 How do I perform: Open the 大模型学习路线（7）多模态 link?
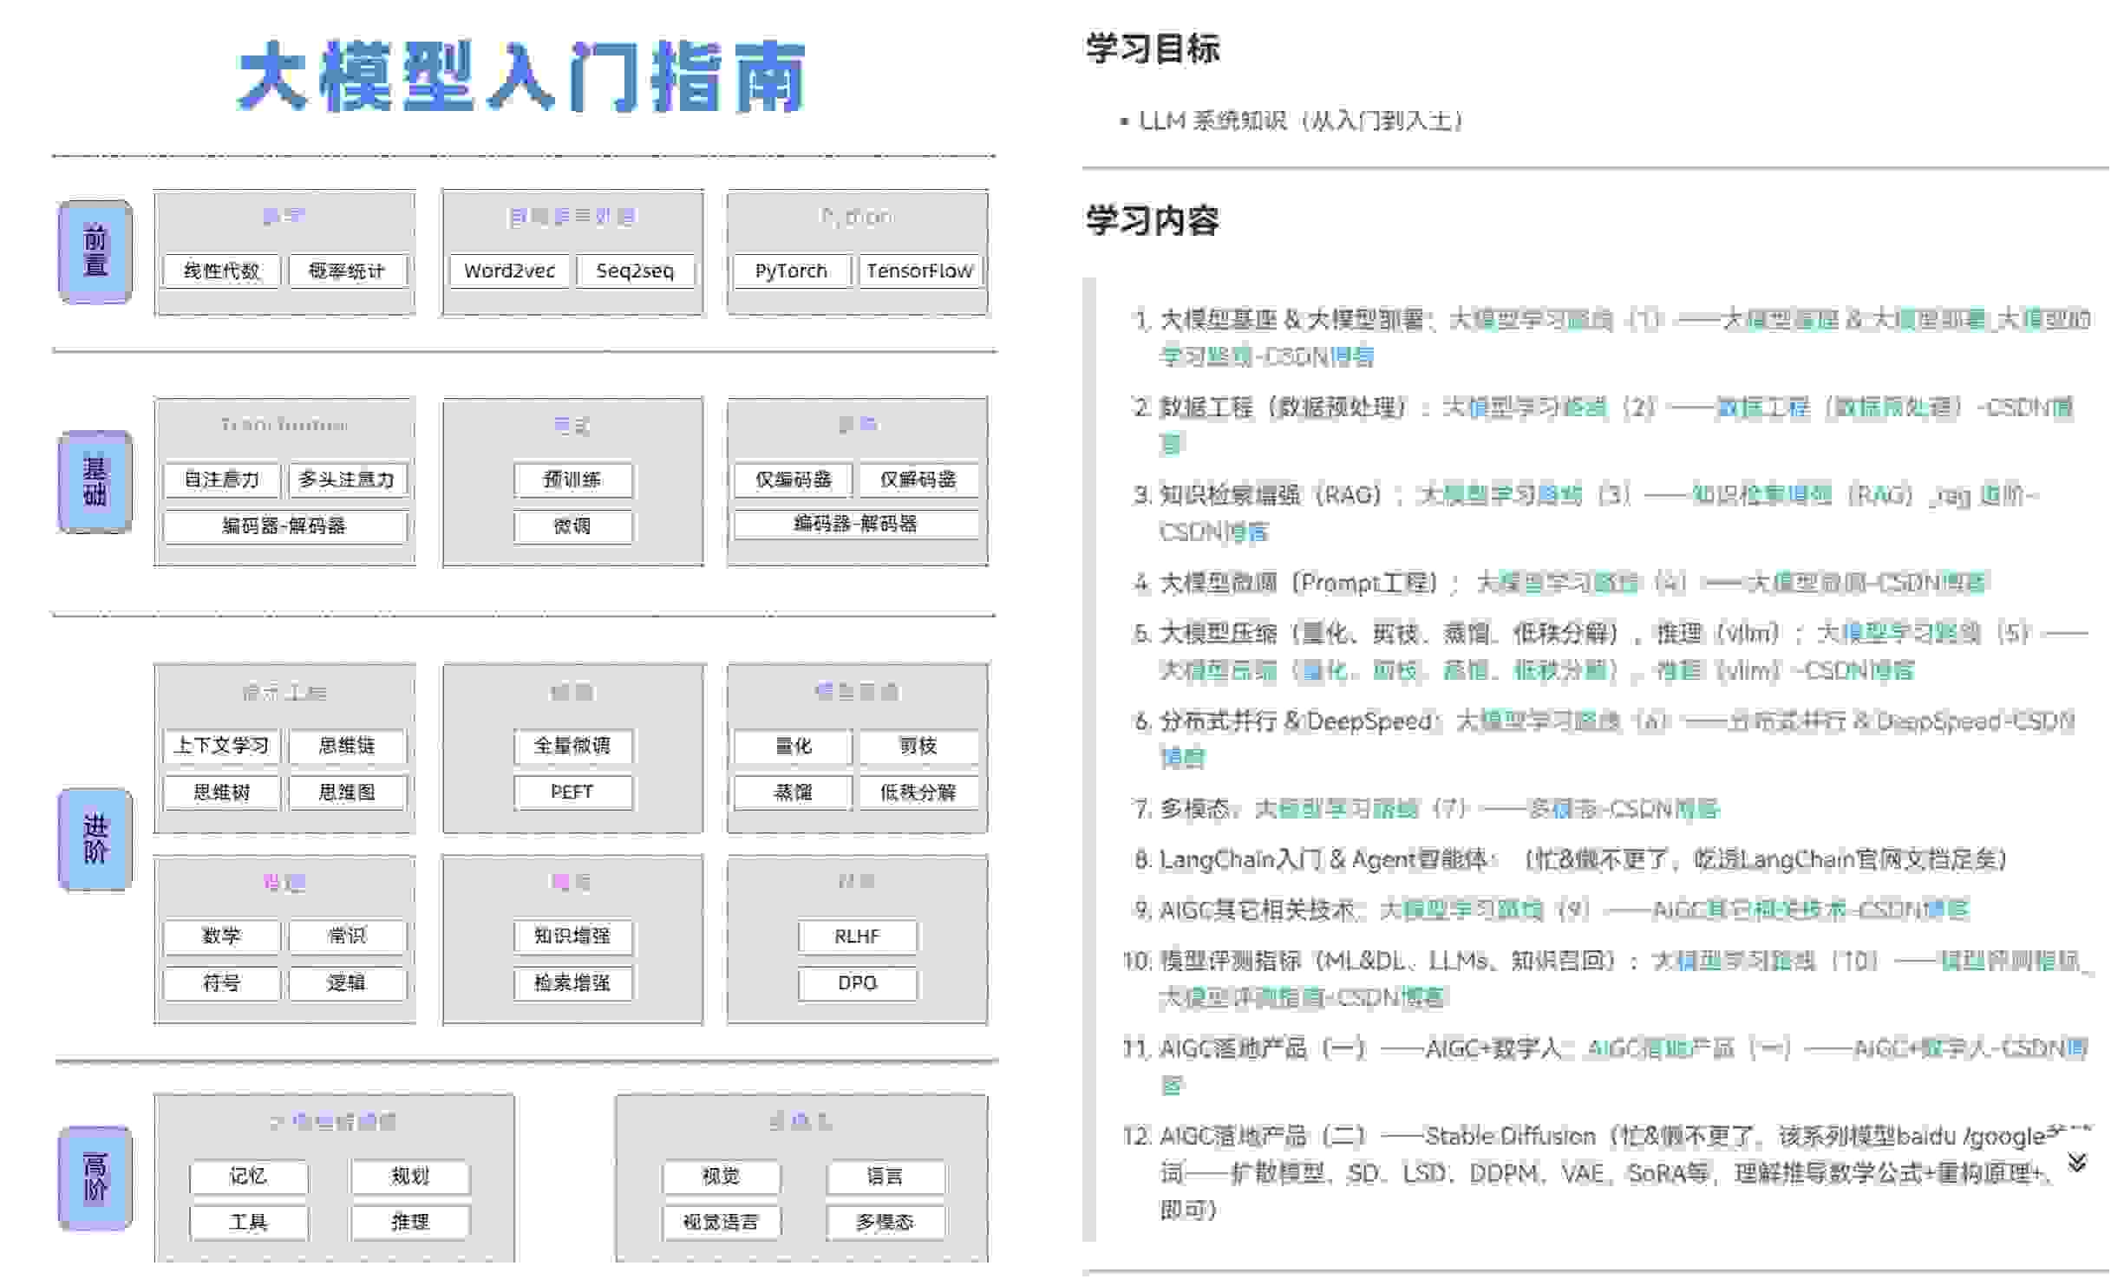tap(1487, 808)
